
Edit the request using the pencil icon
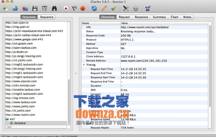(x=104, y=9)
